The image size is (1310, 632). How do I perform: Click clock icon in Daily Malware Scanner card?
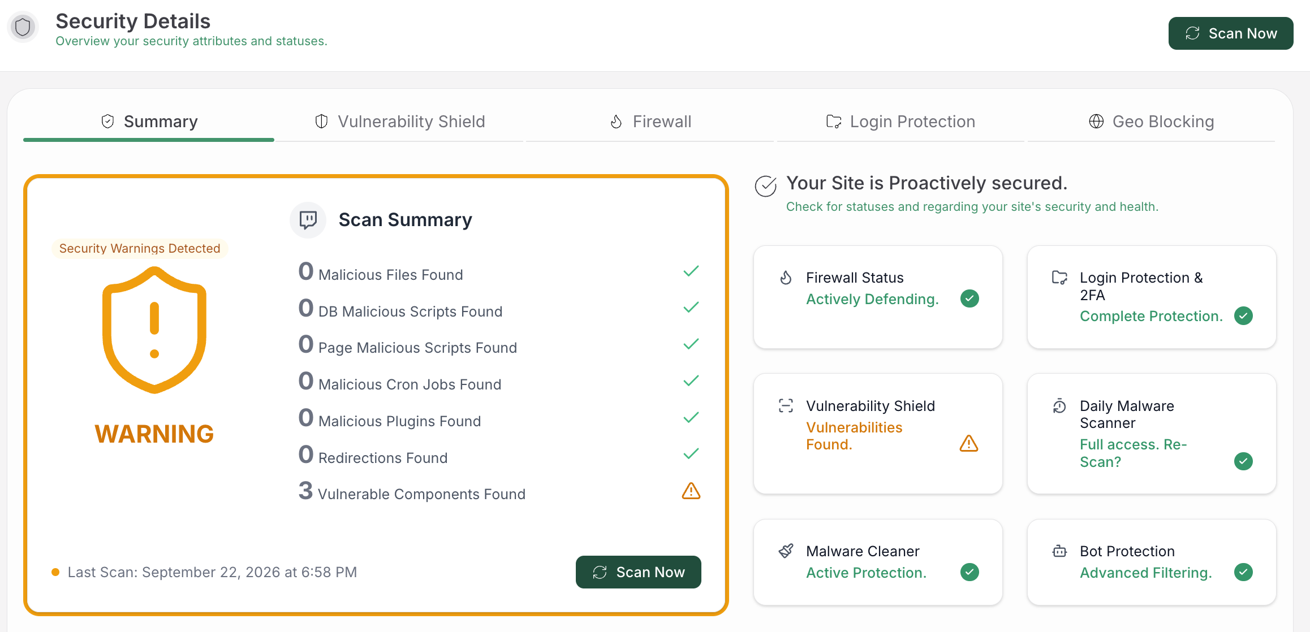tap(1059, 406)
